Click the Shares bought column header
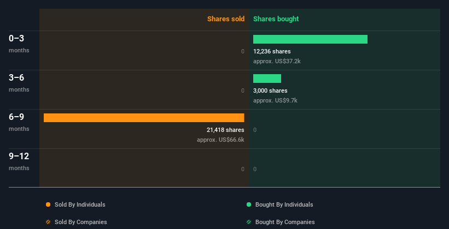 [x=276, y=19]
